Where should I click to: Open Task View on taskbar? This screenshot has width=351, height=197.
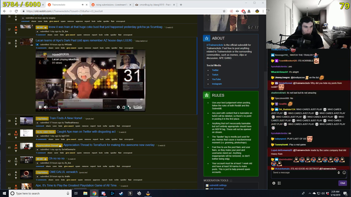76,193
